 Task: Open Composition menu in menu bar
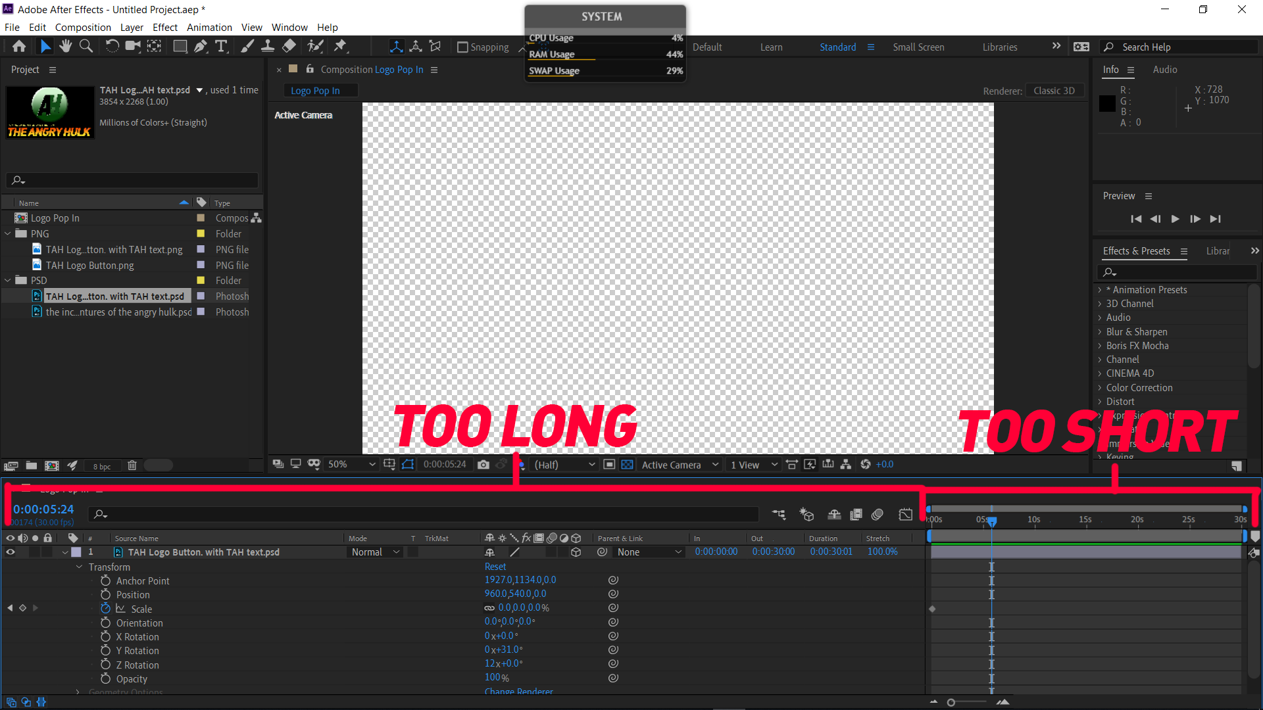click(81, 27)
